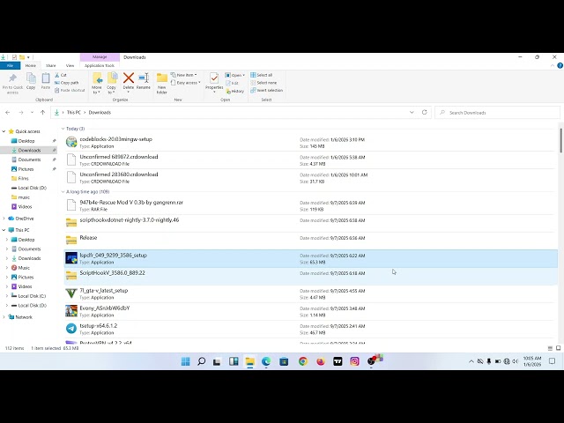The height and width of the screenshot is (423, 564).
Task: Switch to the Home ribbon tab
Action: 31,65
